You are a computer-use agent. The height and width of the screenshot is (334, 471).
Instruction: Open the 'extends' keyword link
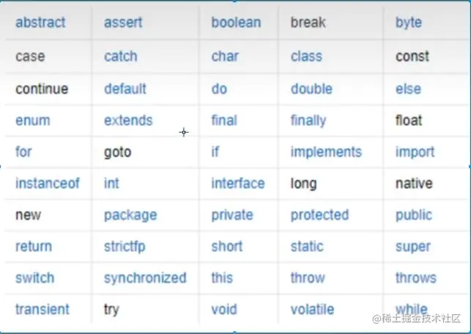(x=128, y=120)
